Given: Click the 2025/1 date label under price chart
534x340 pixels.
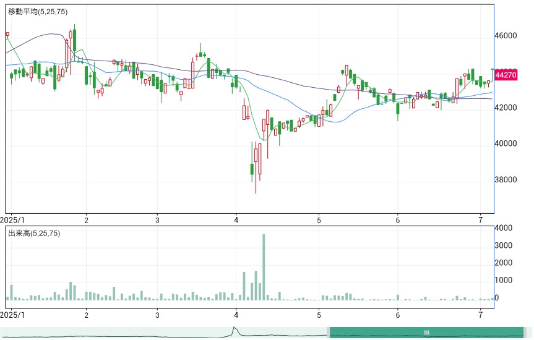Looking at the screenshot, I should [x=12, y=220].
